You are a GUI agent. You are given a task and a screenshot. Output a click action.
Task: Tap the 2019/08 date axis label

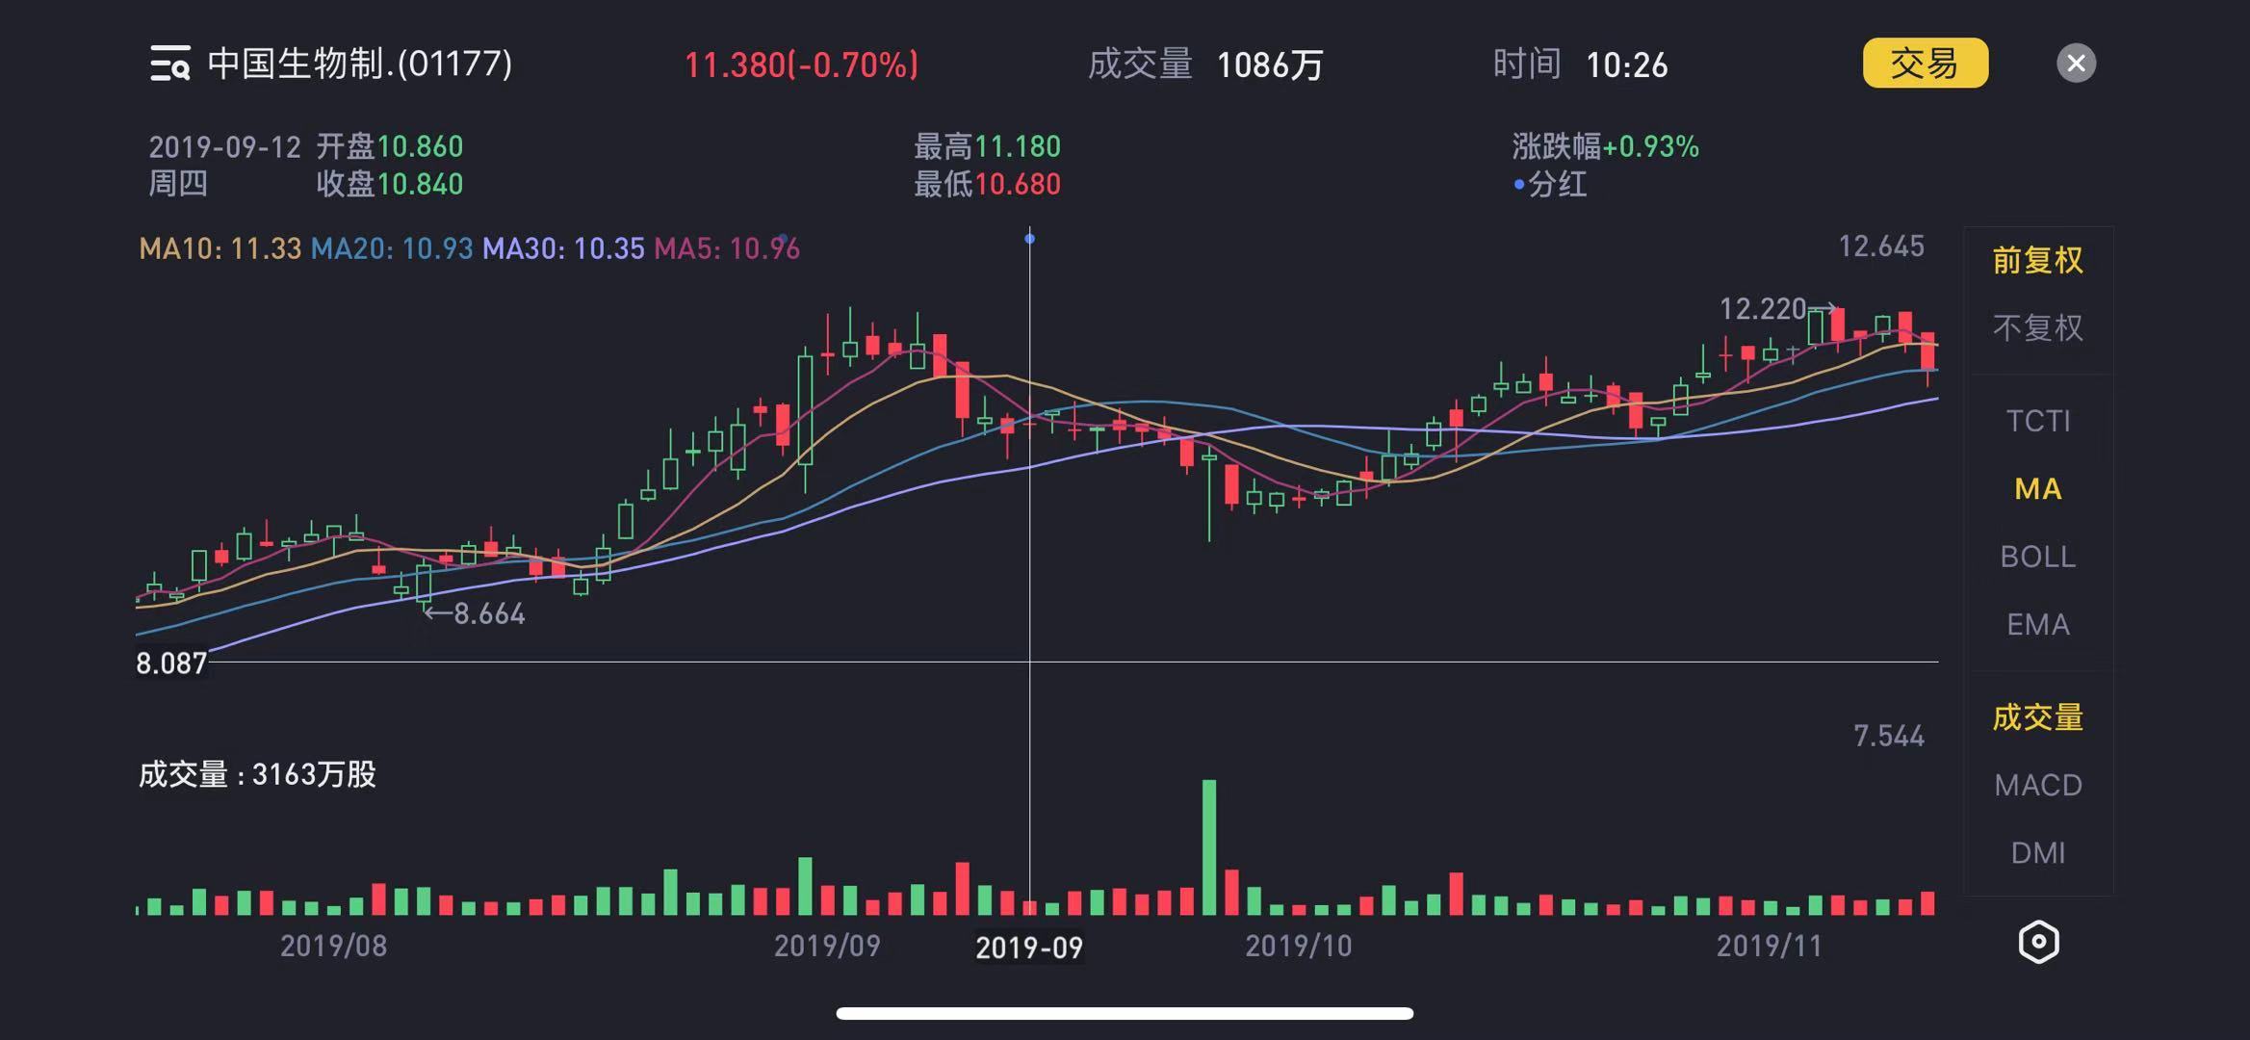[333, 946]
